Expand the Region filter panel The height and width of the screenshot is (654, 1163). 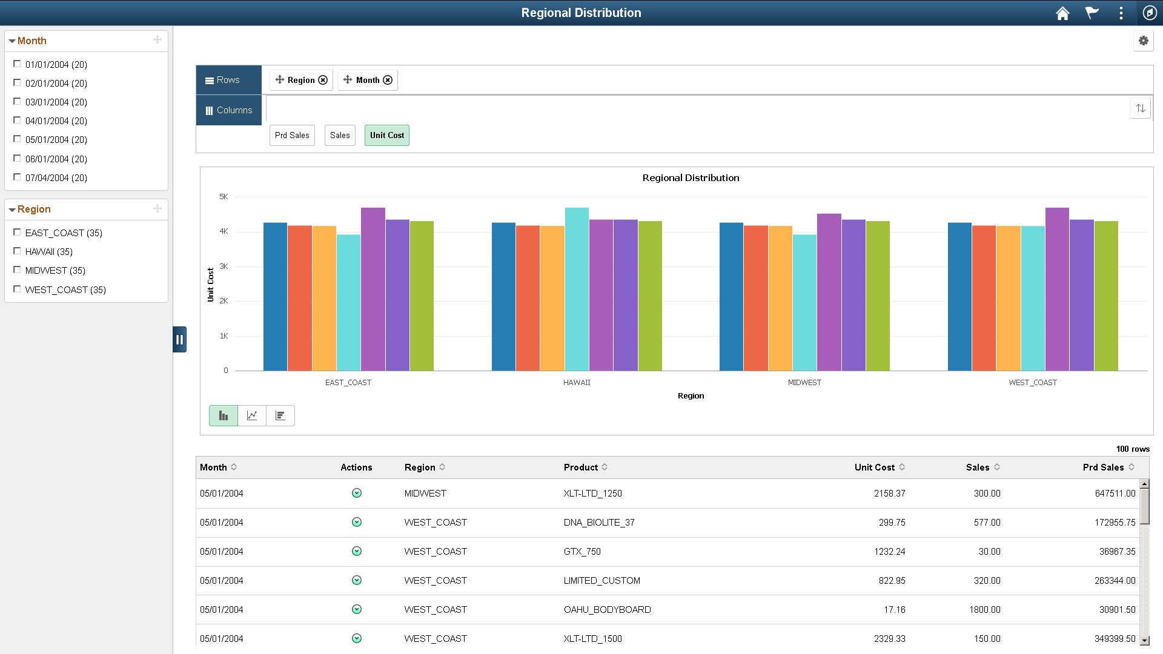(x=11, y=208)
